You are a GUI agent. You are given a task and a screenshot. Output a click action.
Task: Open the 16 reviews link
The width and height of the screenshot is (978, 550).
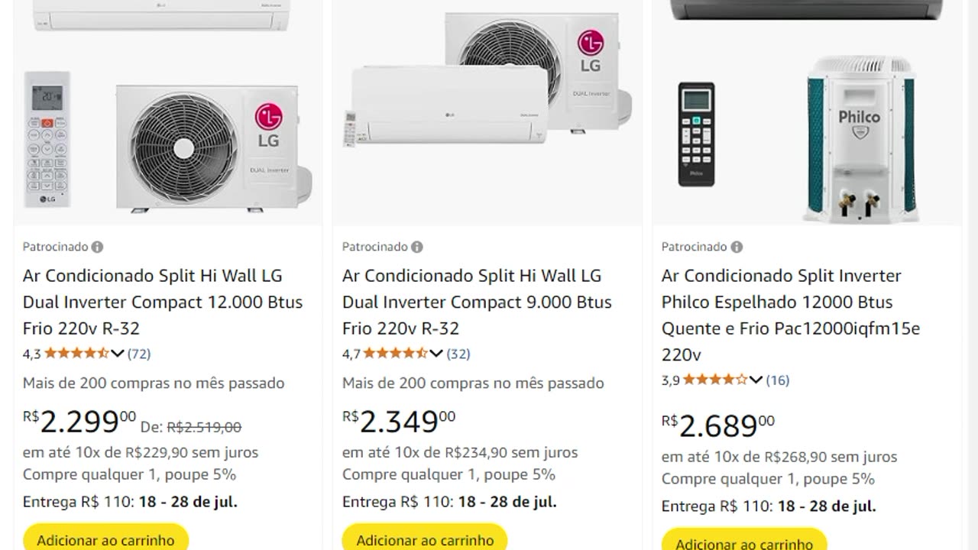(778, 380)
